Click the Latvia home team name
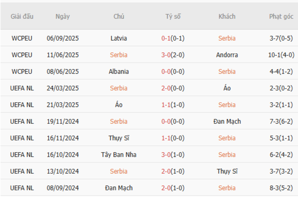Image resolution: width=298 pixels, height=198 pixels. click(119, 38)
